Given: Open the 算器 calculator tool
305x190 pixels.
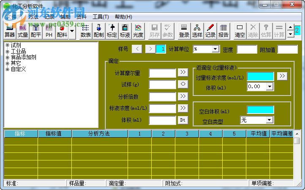Looking at the screenshot, I should coord(10,31).
